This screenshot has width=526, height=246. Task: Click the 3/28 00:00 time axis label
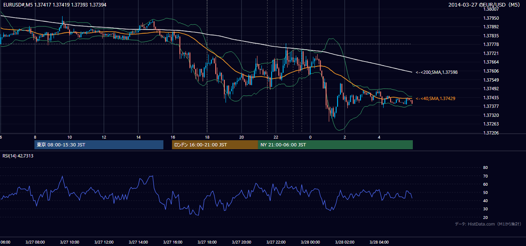[x=310, y=242]
